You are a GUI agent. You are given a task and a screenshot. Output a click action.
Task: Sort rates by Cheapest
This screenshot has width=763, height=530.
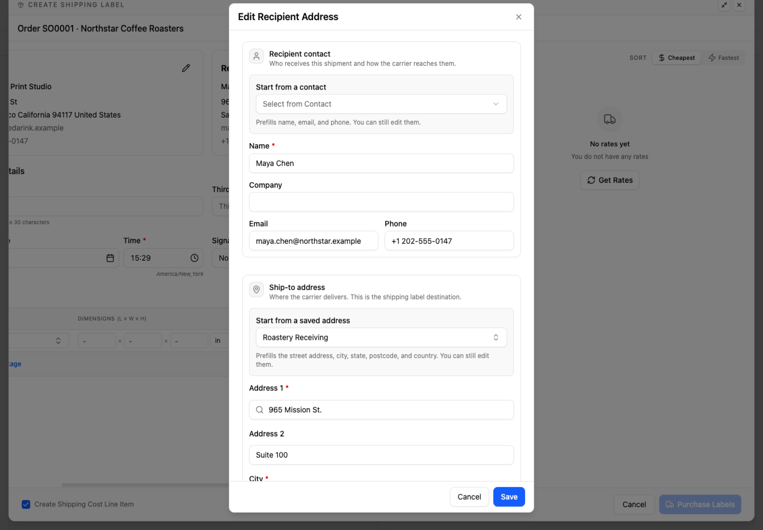coord(677,58)
